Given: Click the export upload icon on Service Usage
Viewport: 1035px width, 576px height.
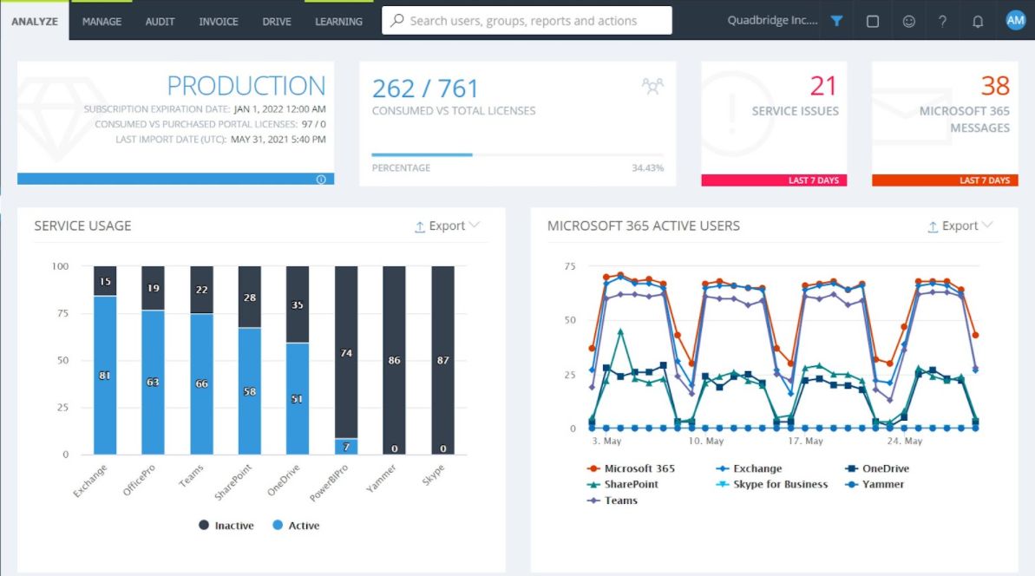Looking at the screenshot, I should [419, 225].
